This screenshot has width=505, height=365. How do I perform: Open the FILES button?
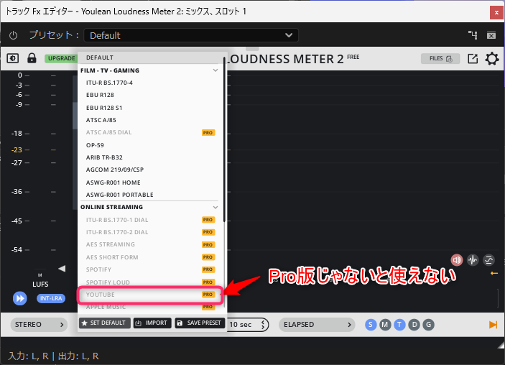tap(440, 59)
